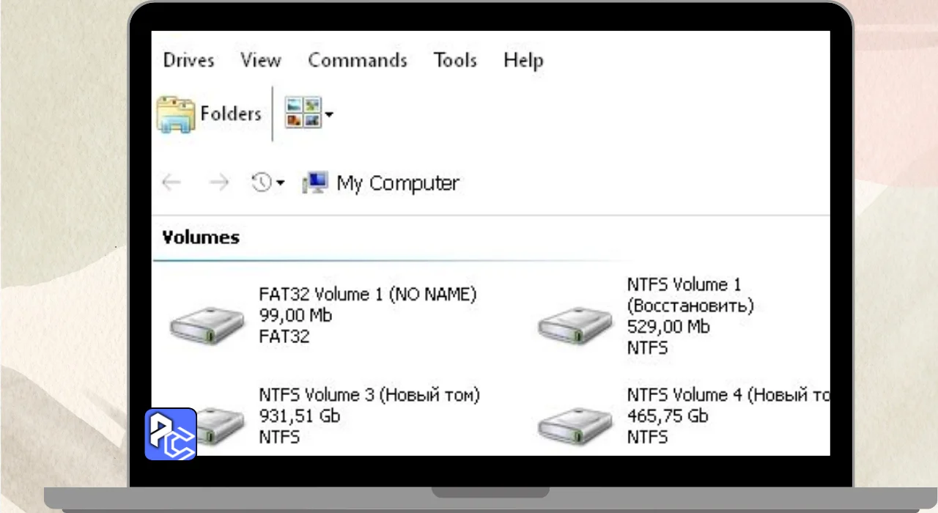The height and width of the screenshot is (513, 938).
Task: Click the 99,00 Mb size text
Action: (295, 316)
